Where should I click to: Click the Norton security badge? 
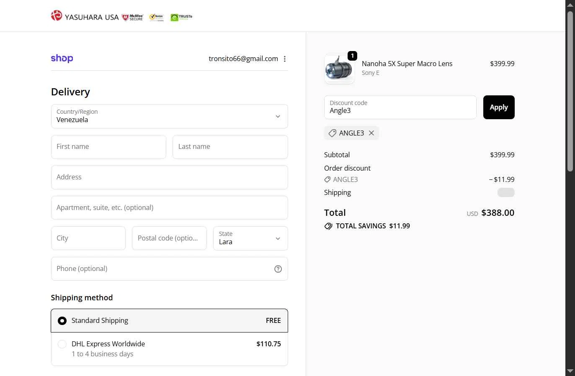point(157,17)
